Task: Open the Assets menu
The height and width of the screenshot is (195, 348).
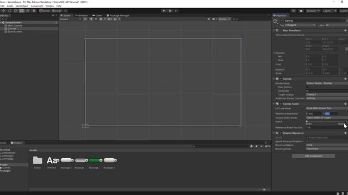Action: click(x=10, y=6)
